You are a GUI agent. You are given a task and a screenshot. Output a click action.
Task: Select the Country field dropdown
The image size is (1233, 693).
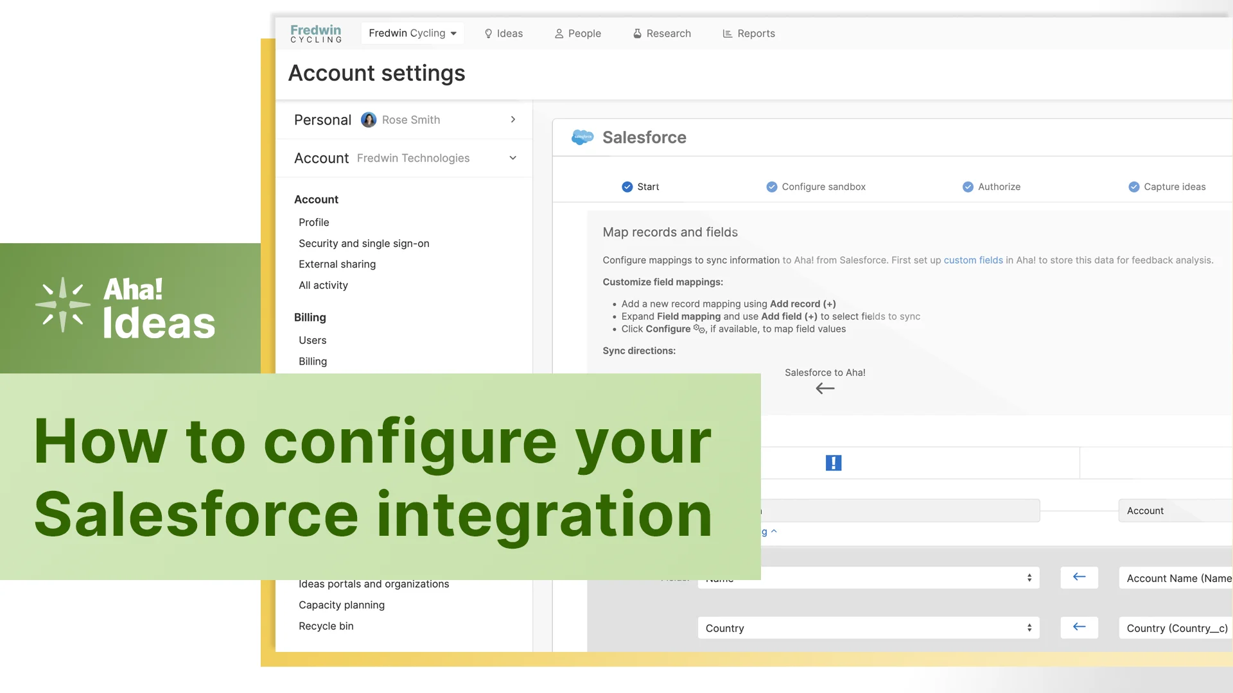tap(867, 628)
